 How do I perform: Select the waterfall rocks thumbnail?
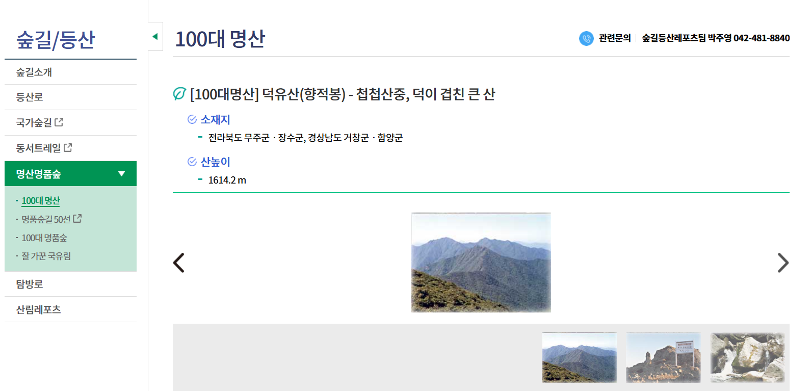[x=748, y=357]
